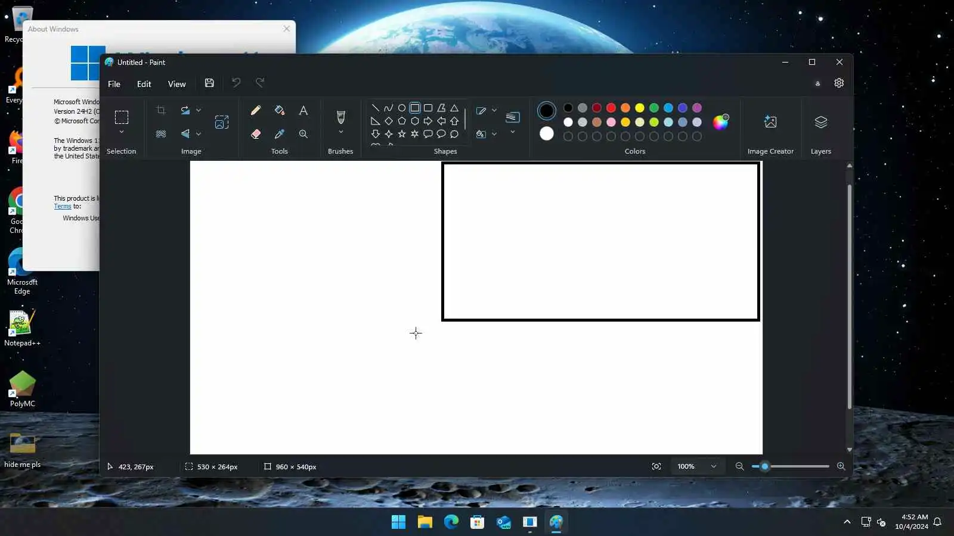Click the Undo button
Image resolution: width=954 pixels, height=536 pixels.
(236, 83)
